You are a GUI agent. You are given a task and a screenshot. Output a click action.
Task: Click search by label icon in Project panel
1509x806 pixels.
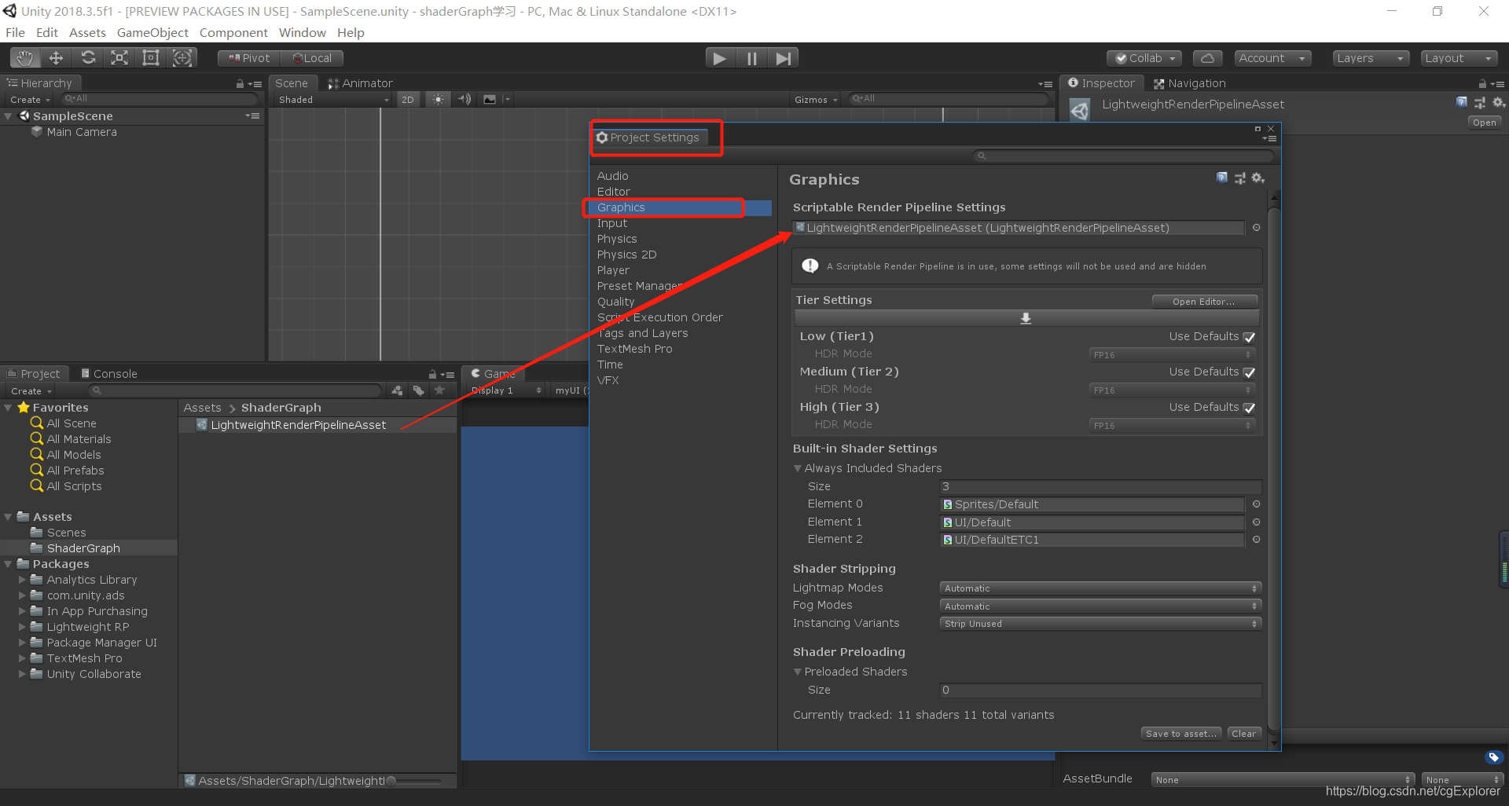coord(418,390)
